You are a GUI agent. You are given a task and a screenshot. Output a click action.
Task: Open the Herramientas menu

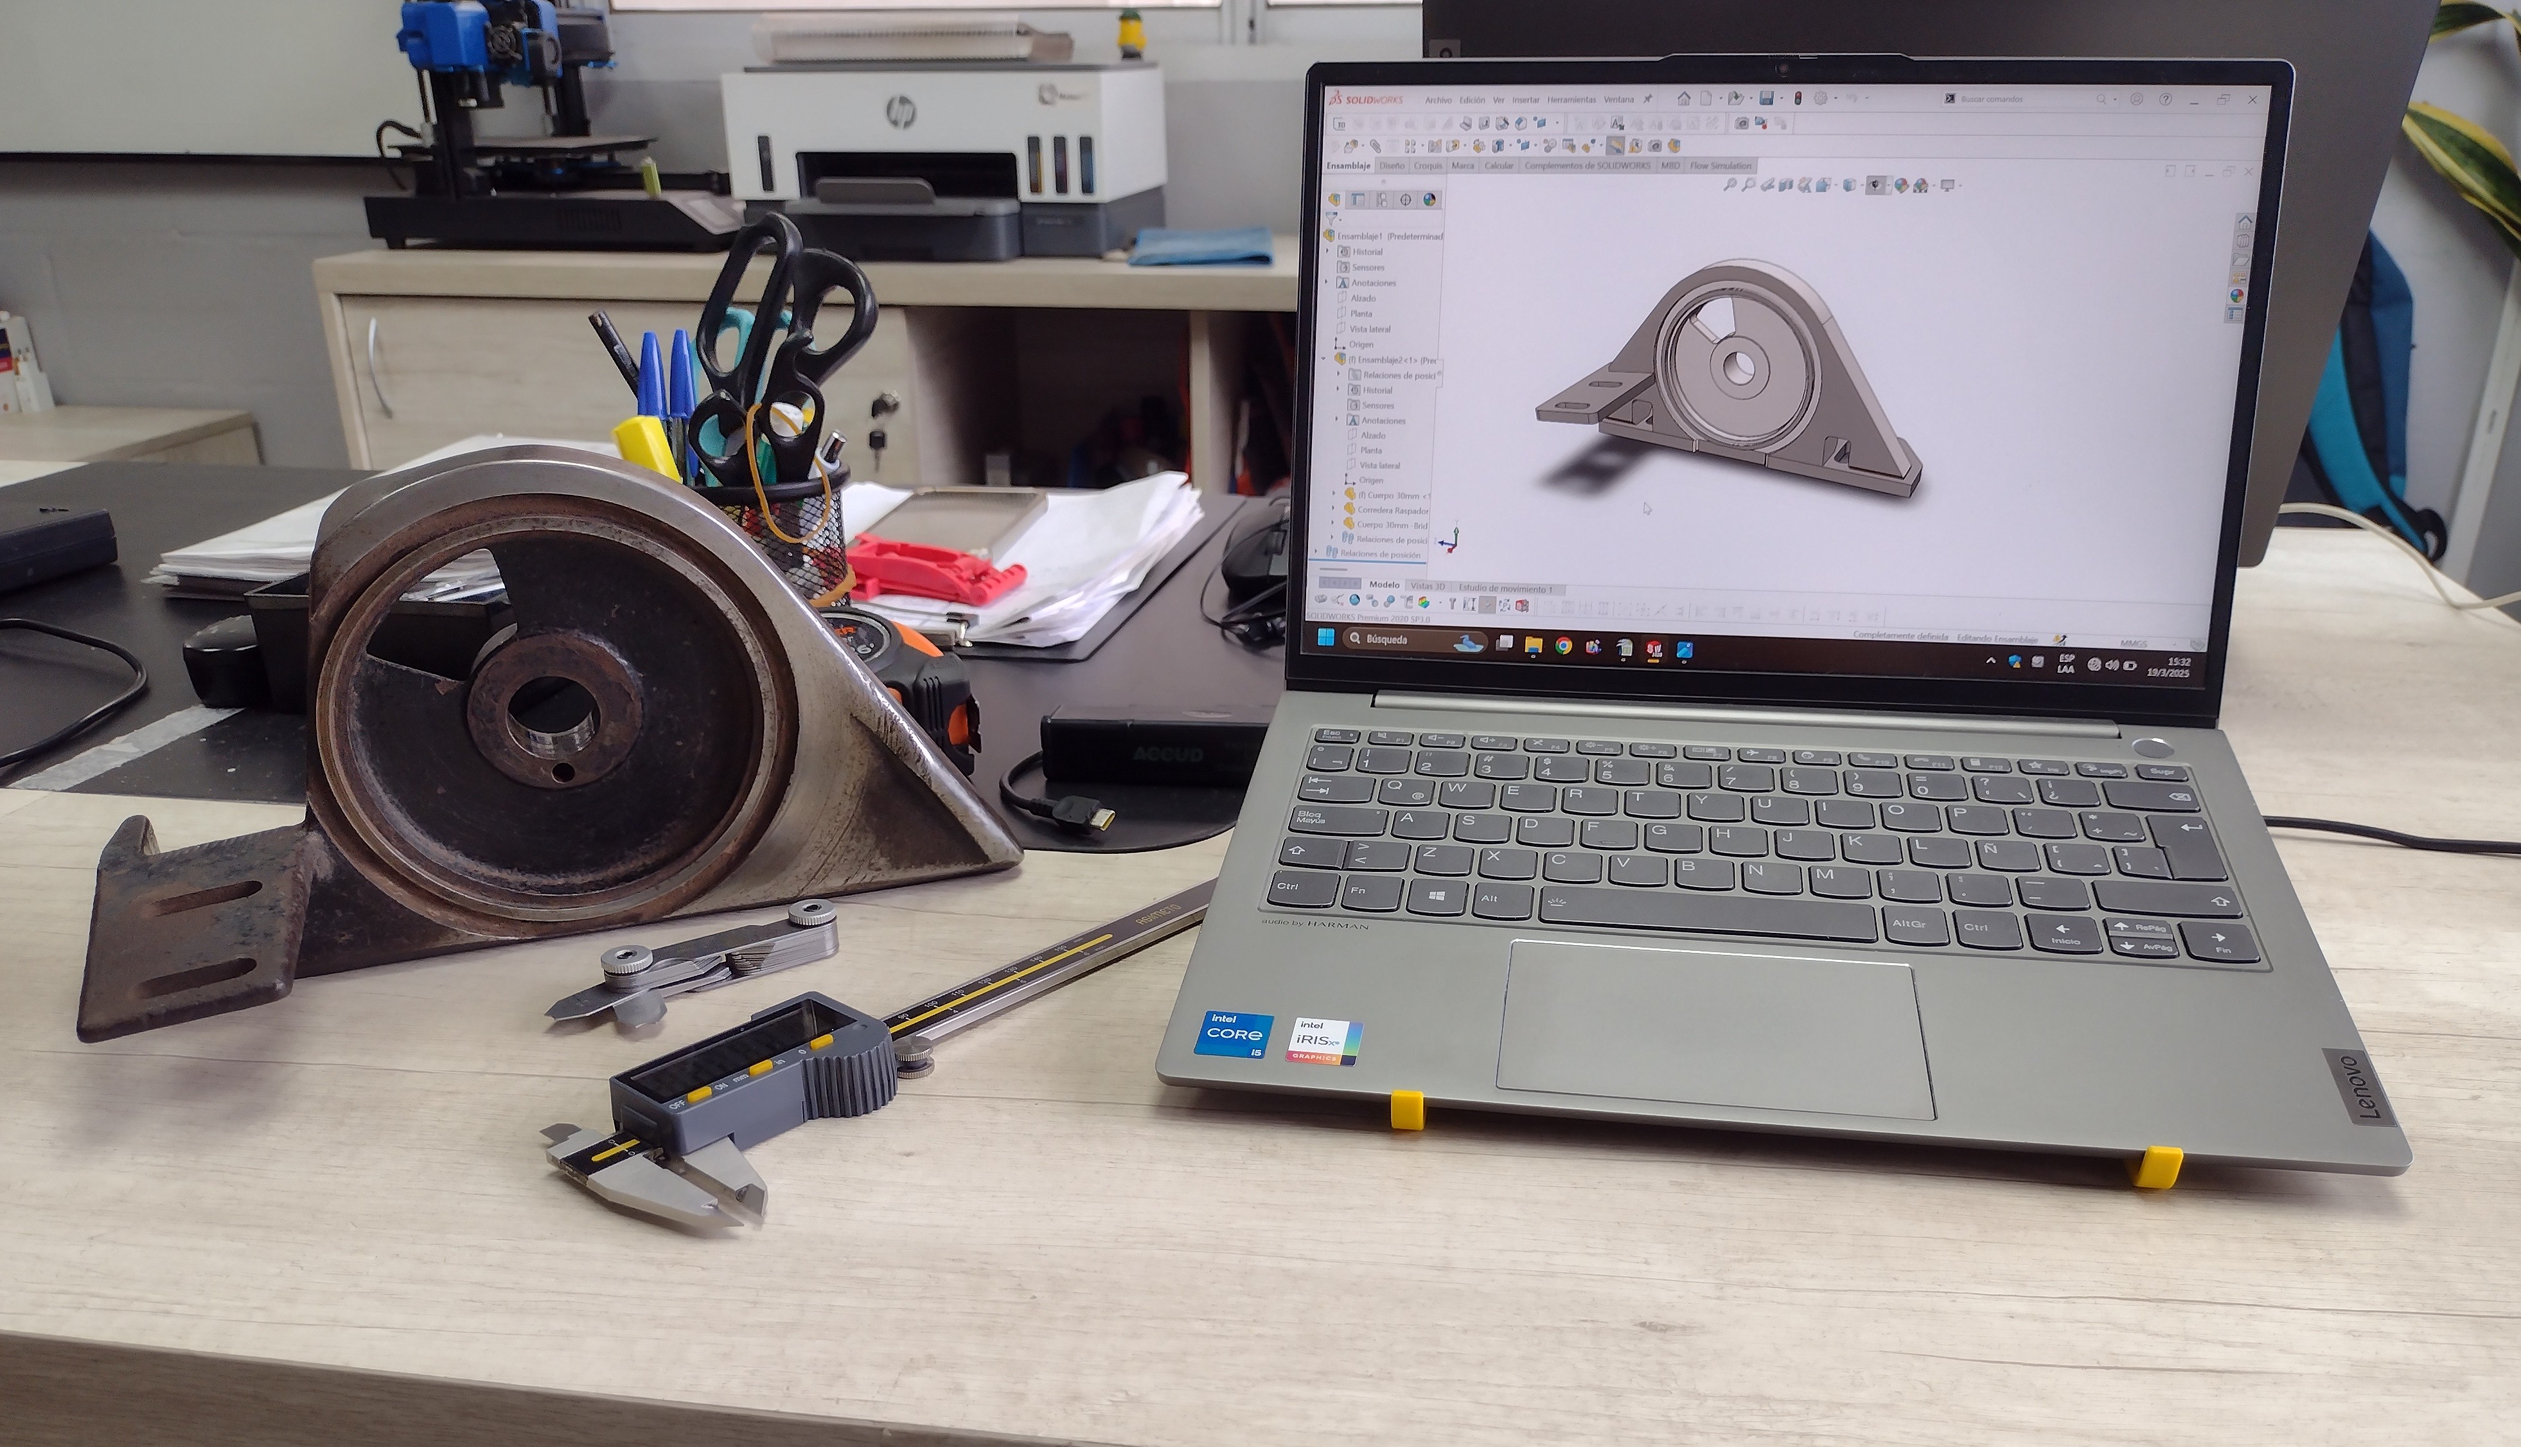(1571, 100)
